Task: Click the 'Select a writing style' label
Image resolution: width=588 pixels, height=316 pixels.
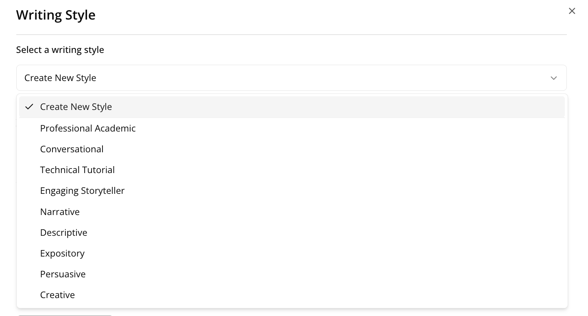Action: tap(60, 50)
